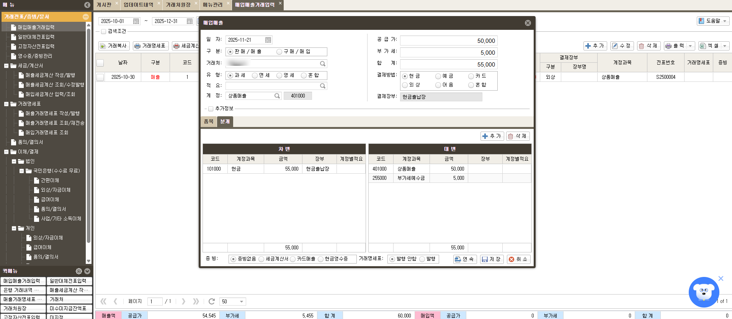This screenshot has width=732, height=319.
Task: Search 거래처 with the magnifier icon
Action: pyautogui.click(x=323, y=64)
